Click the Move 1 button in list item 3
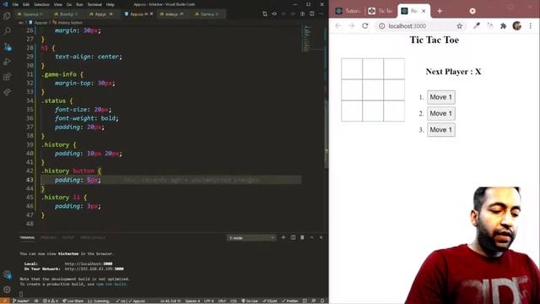540x304 pixels. pyautogui.click(x=440, y=130)
